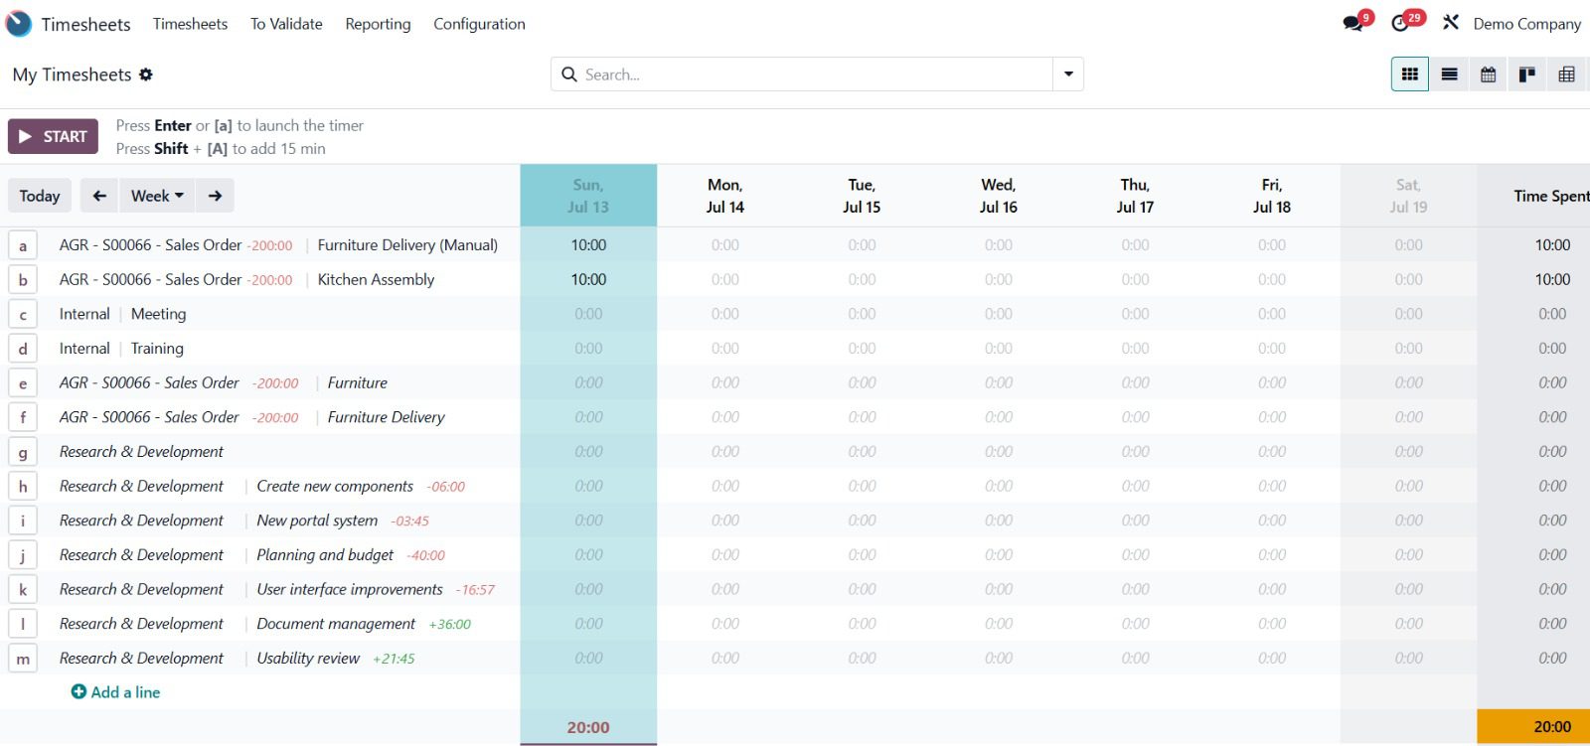Go to the previous week arrow
Screen dimensions: 1590x746
99,196
